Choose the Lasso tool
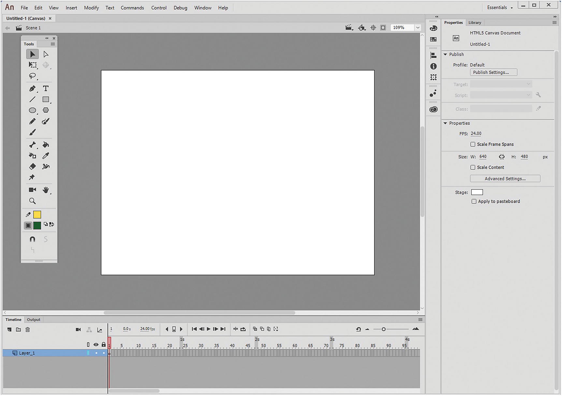The image size is (562, 396). pos(32,76)
